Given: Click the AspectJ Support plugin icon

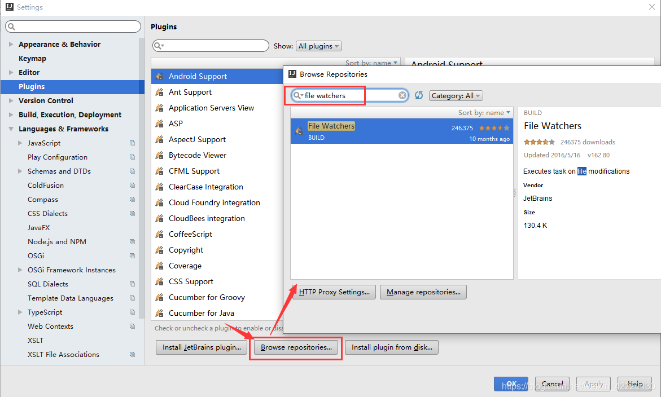Looking at the screenshot, I should (159, 139).
